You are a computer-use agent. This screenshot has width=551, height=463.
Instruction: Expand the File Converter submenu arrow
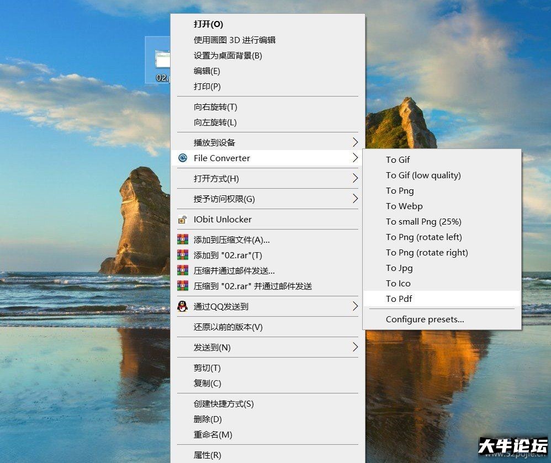tap(355, 158)
